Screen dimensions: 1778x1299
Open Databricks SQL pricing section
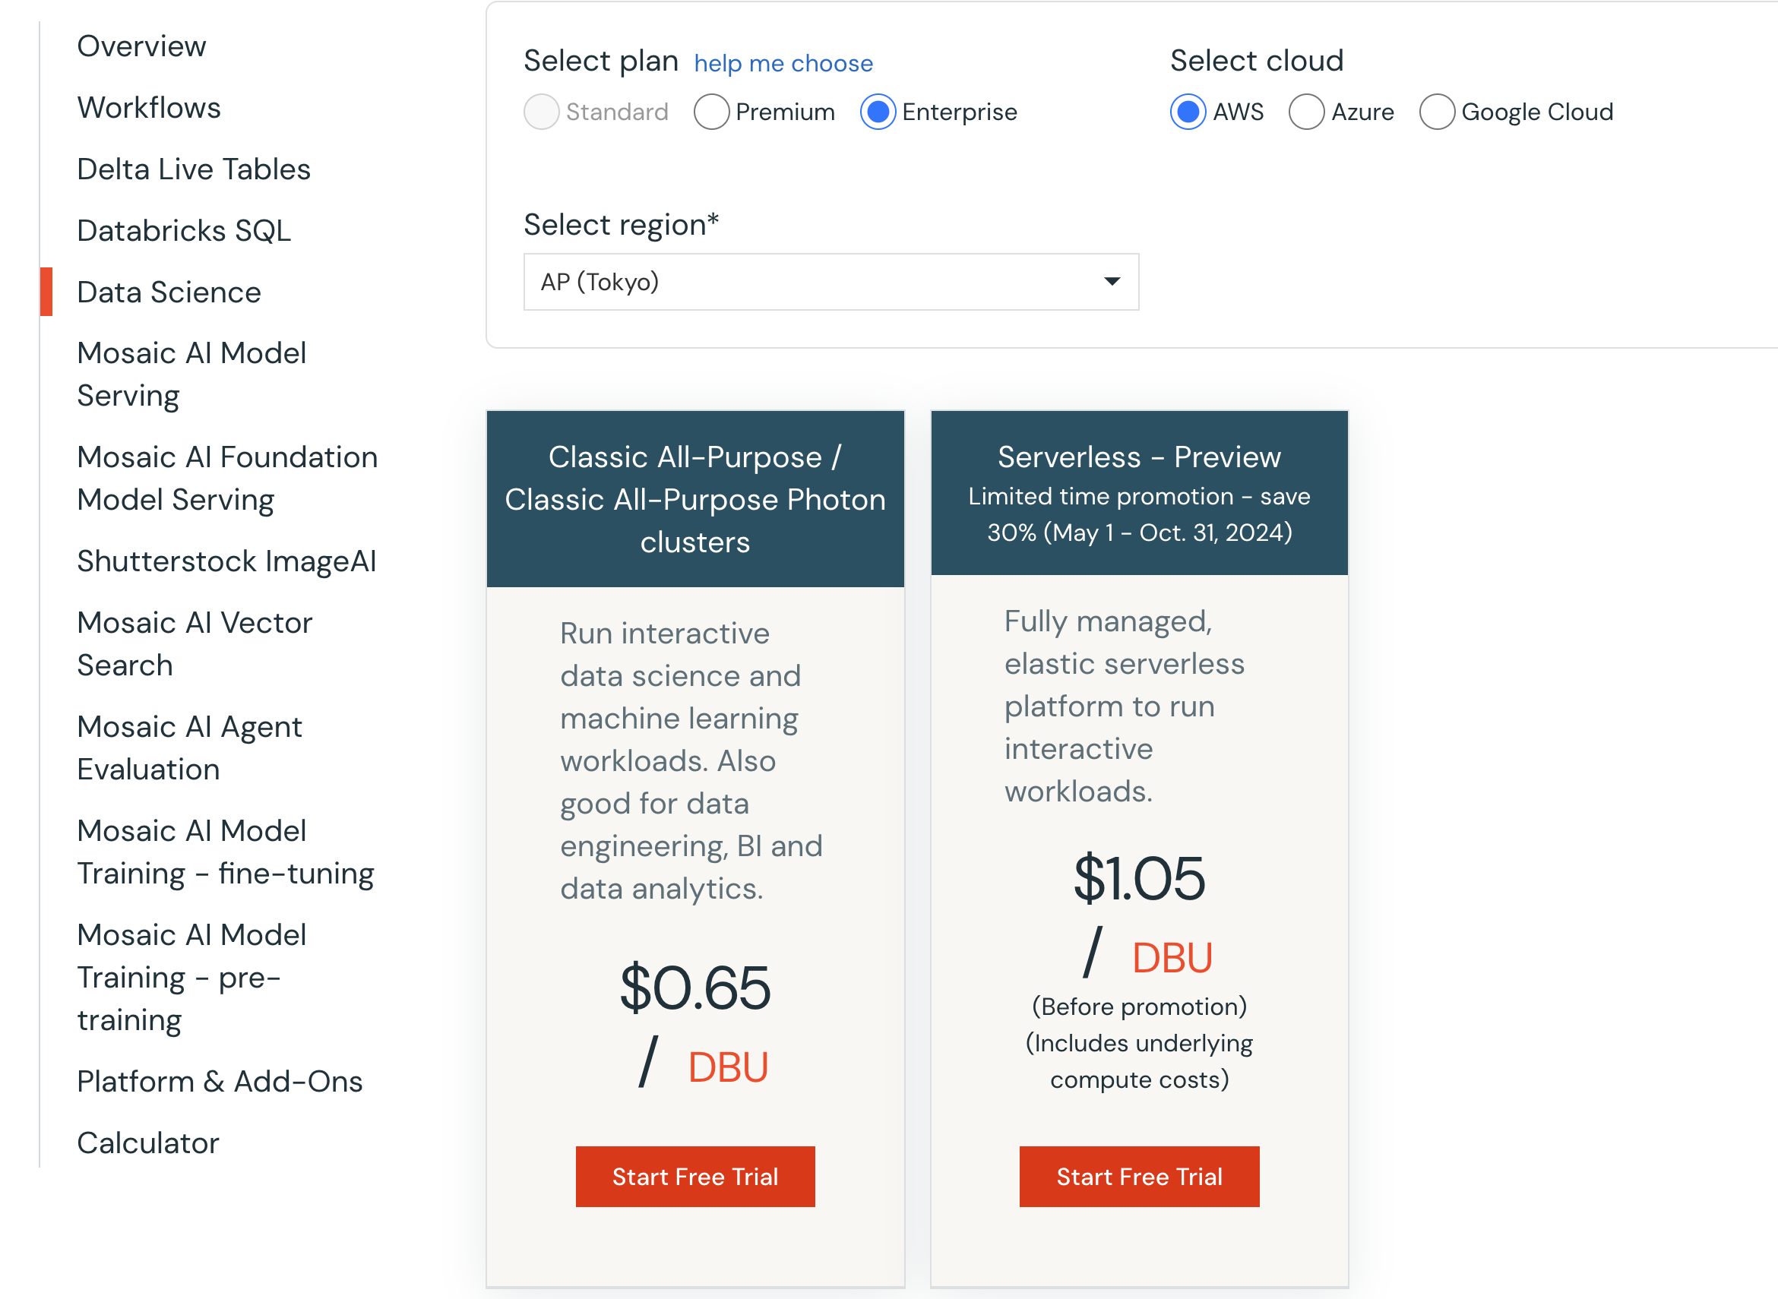click(184, 230)
